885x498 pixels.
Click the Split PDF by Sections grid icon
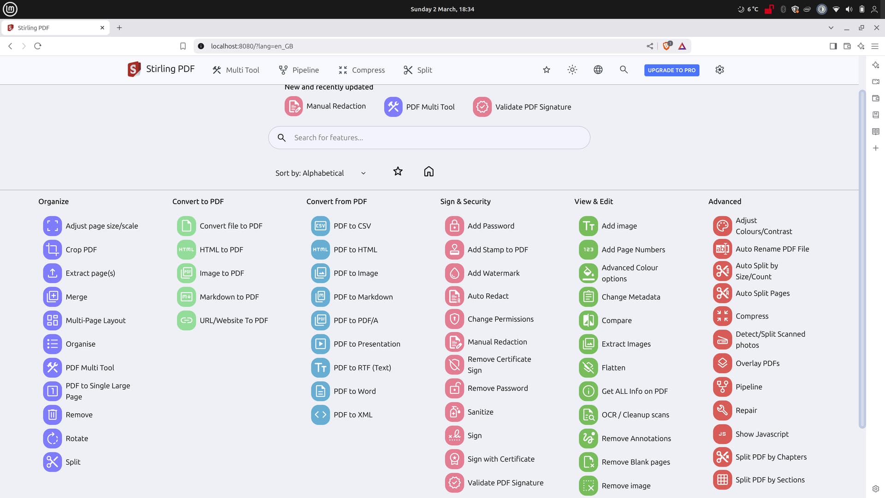(722, 480)
